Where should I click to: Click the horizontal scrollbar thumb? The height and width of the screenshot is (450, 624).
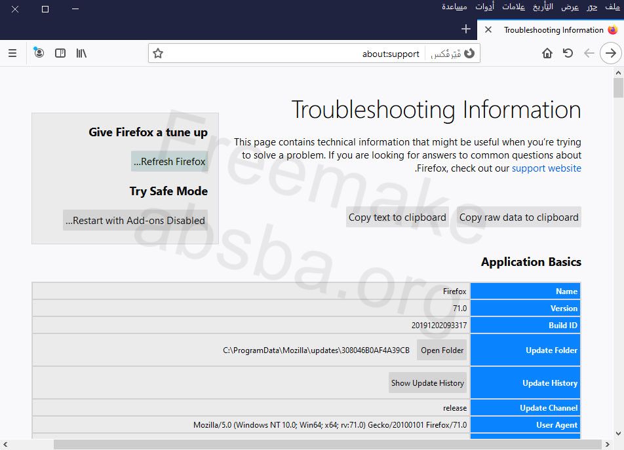point(328,444)
